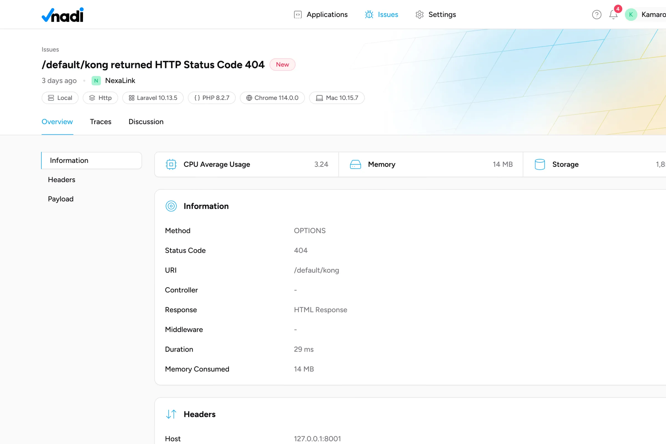
Task: Click the CPU Average Usage label
Action: [x=217, y=165]
